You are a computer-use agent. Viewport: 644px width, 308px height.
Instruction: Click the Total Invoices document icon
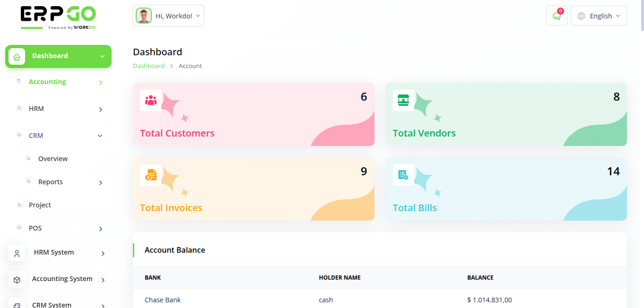(x=151, y=175)
